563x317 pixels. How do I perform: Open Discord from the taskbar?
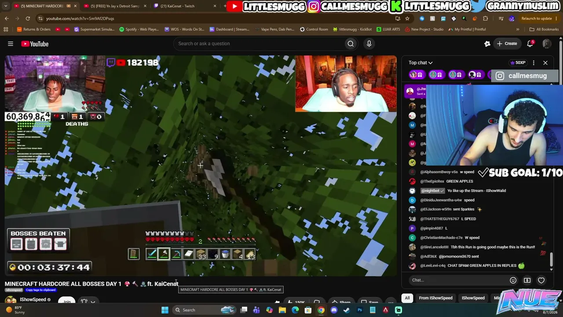334,310
